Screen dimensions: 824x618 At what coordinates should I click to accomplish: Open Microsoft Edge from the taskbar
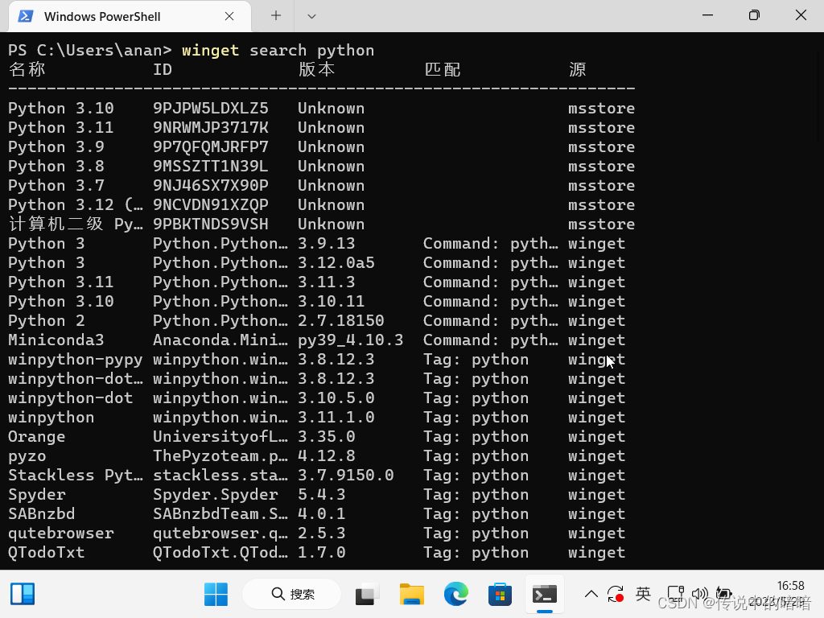tap(455, 595)
